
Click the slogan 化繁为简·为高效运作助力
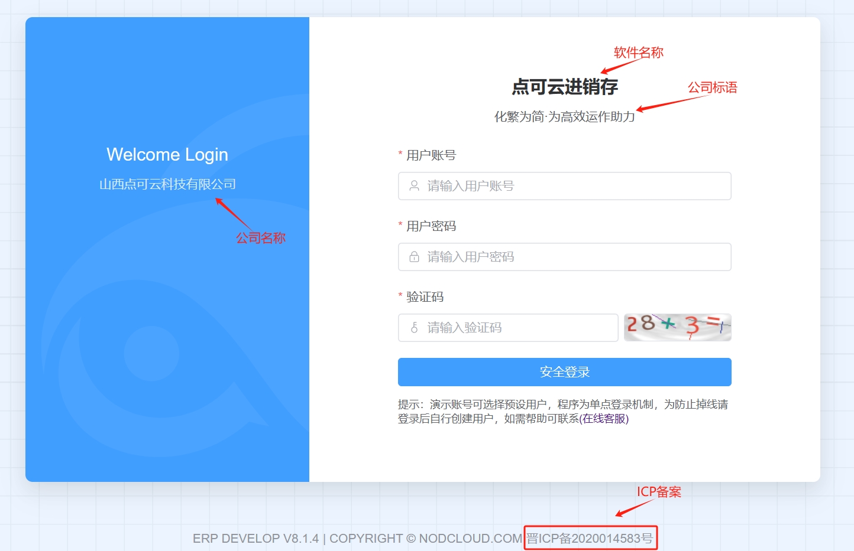[x=565, y=117]
